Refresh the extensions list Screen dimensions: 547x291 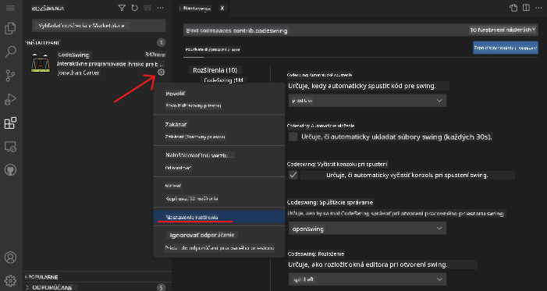click(135, 8)
